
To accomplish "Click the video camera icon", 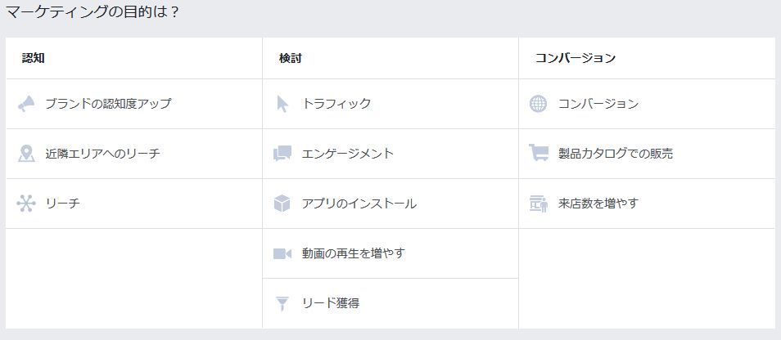I will 282,253.
